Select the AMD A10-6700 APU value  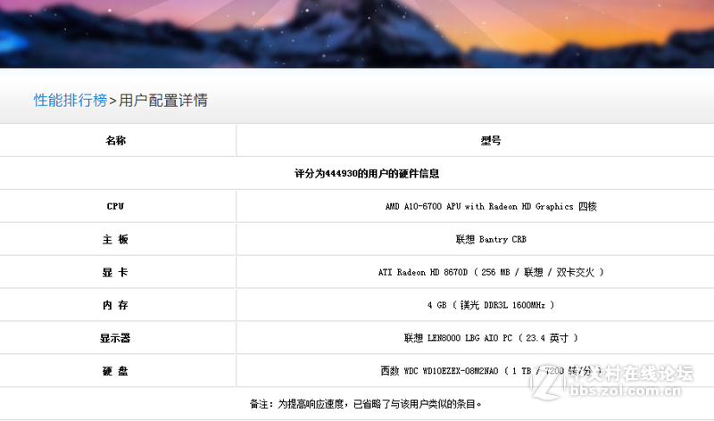491,206
